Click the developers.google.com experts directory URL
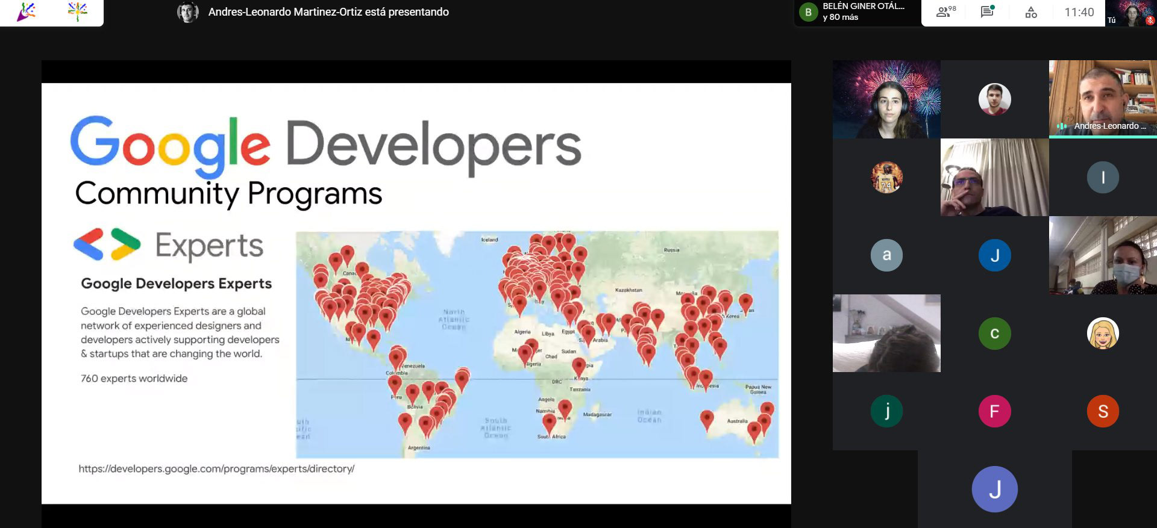This screenshot has width=1157, height=528. [216, 468]
